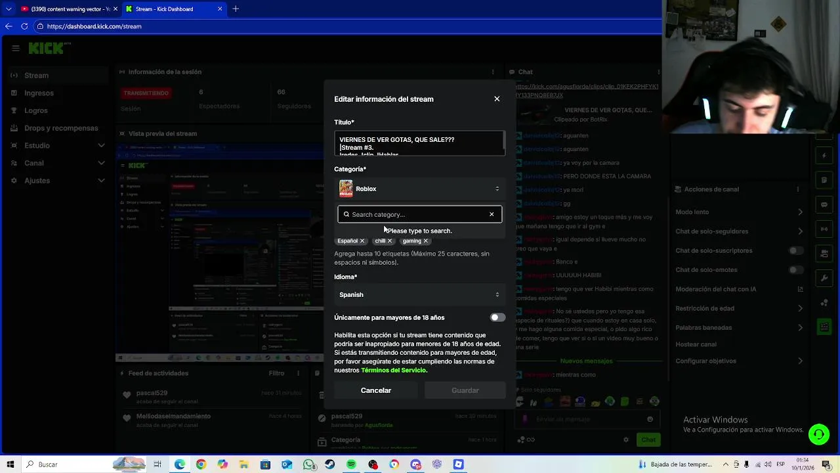
Task: Click the green support headset button
Action: pos(818,434)
